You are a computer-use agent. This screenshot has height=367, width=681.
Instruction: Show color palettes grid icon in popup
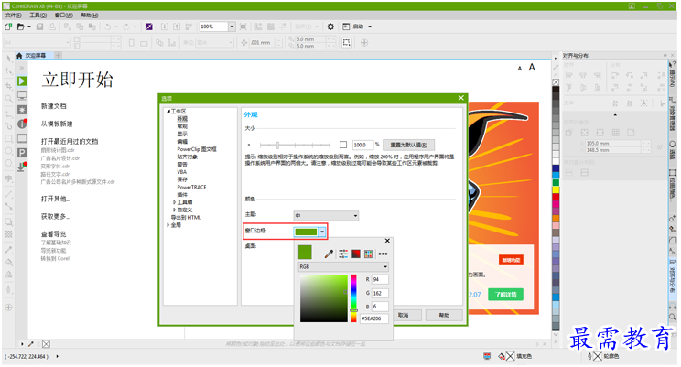tap(368, 254)
